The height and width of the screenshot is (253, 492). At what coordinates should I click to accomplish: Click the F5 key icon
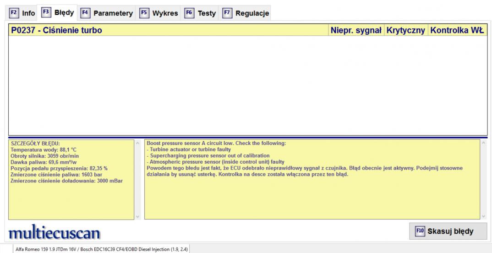144,13
